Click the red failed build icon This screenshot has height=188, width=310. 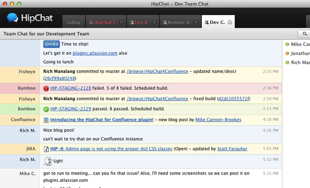pos(46,88)
